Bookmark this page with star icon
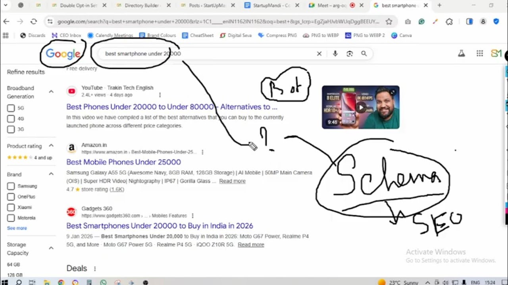 [x=389, y=22]
